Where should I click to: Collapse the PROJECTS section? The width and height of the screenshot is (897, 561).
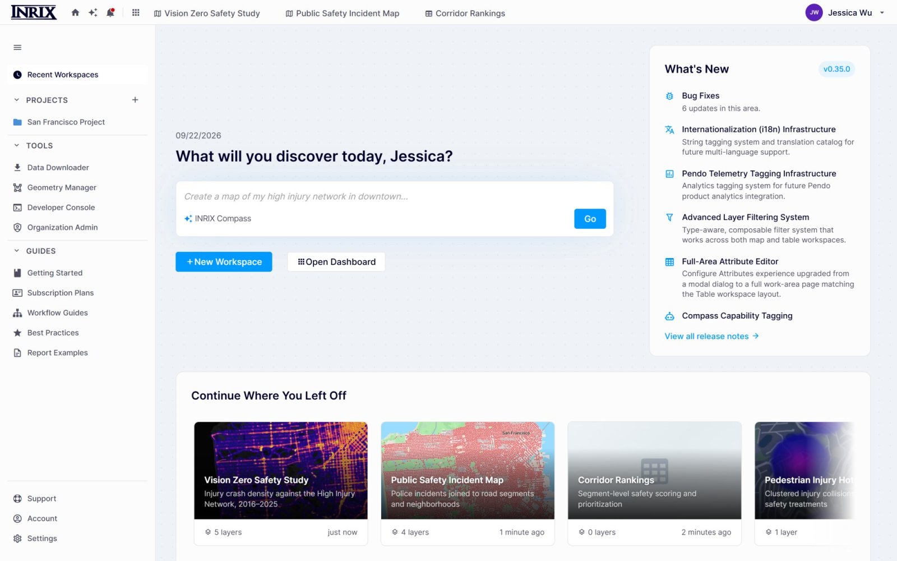click(17, 100)
